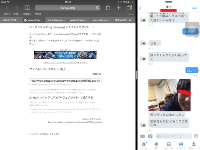
Task: Grab the split view divider handle
Action: point(137,75)
